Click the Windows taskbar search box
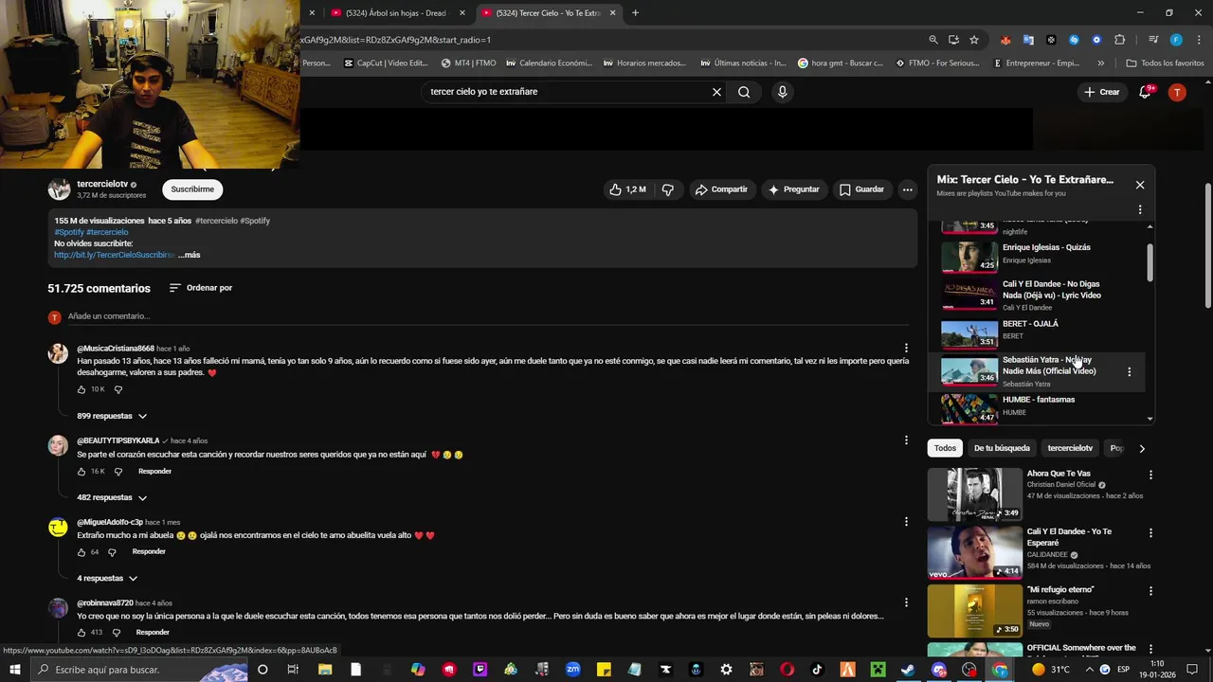This screenshot has width=1213, height=682. pos(138,670)
